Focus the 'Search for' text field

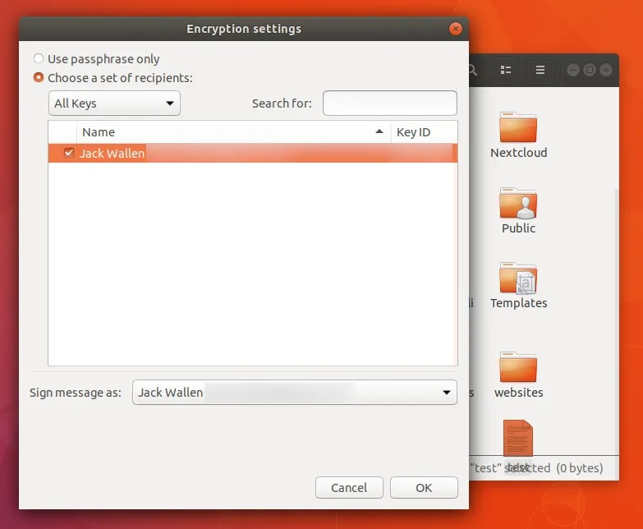click(390, 103)
